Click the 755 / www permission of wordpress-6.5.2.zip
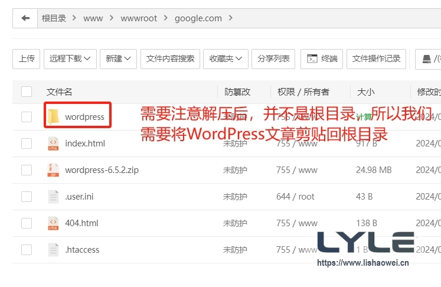This screenshot has height=287, width=441. pos(297,170)
